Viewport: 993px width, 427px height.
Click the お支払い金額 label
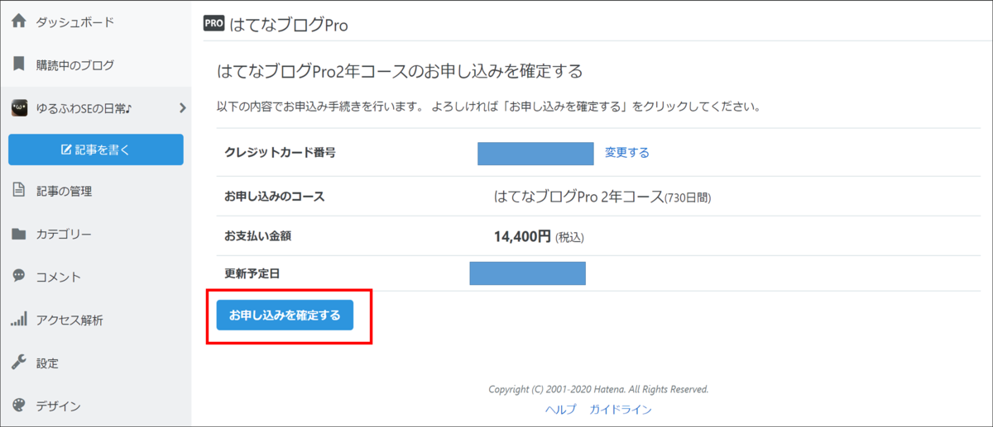[257, 235]
